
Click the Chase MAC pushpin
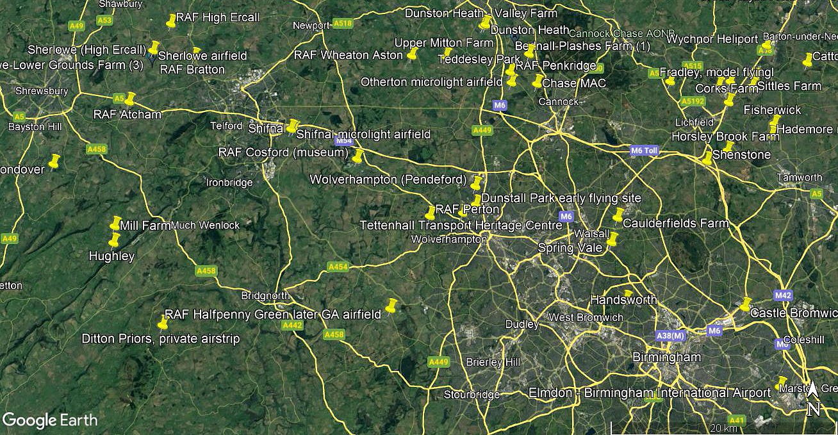[x=537, y=81]
